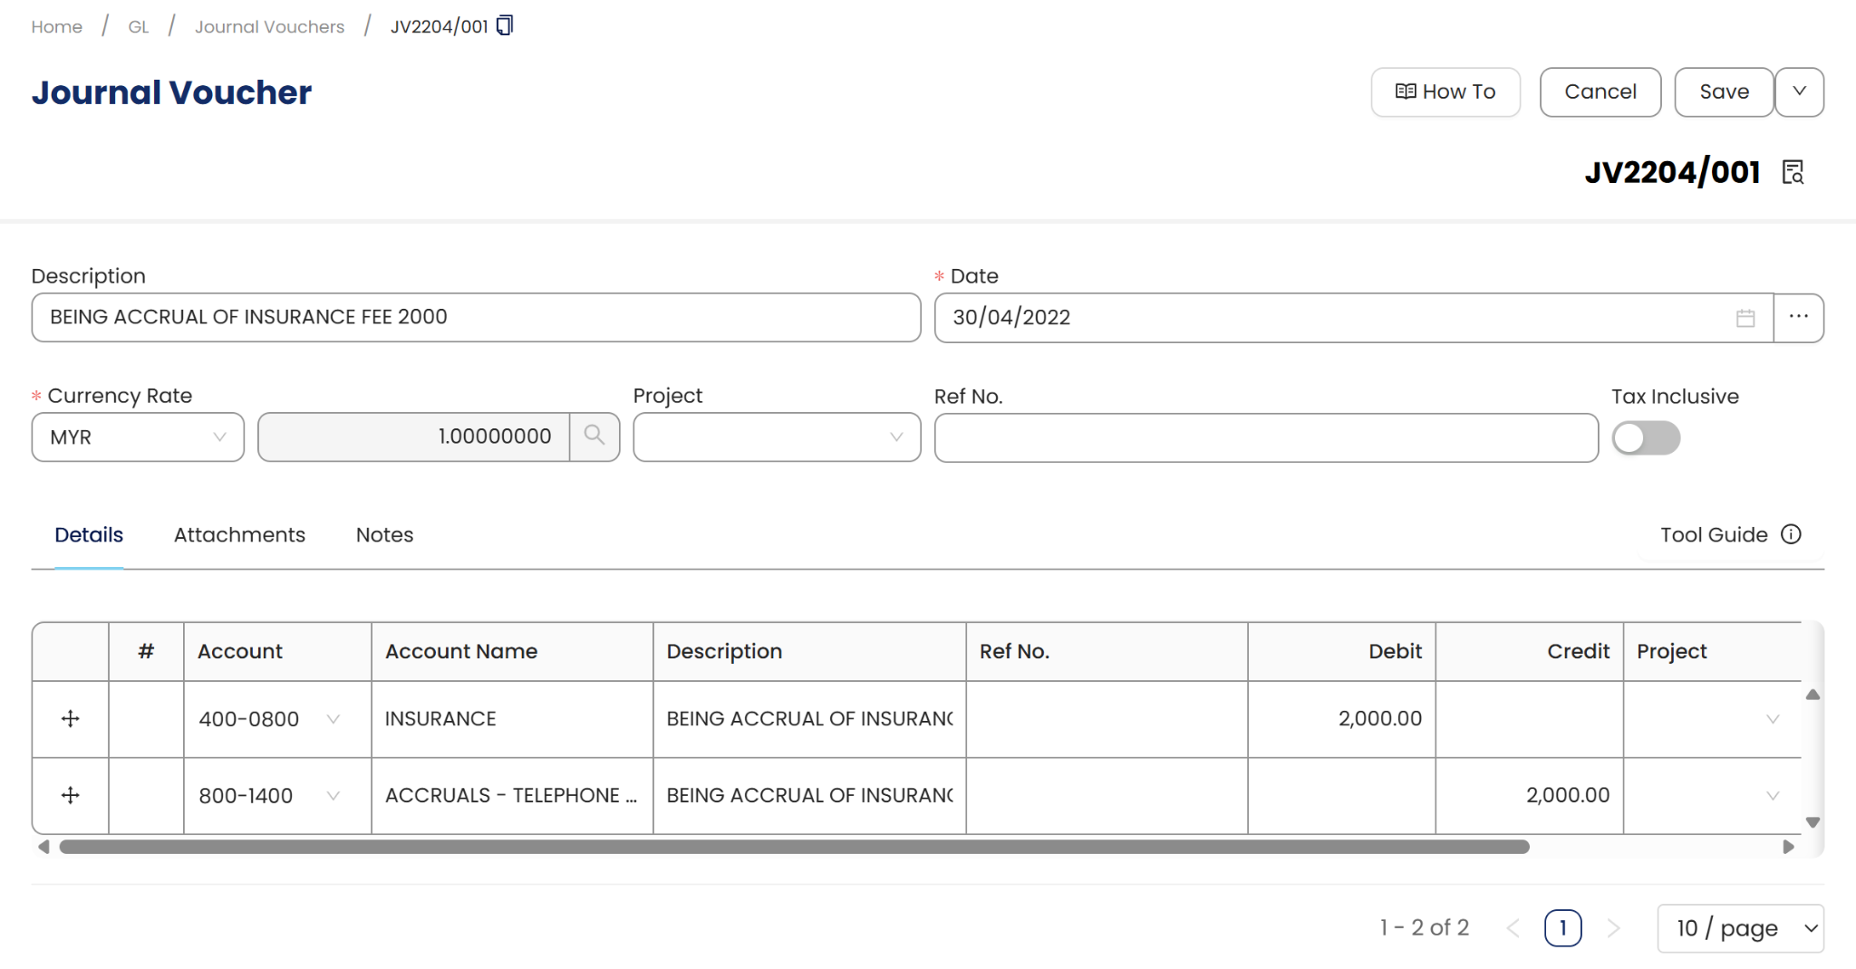Image resolution: width=1856 pixels, height=969 pixels.
Task: Click the move handle on the ACCRUALS row
Action: 70,795
